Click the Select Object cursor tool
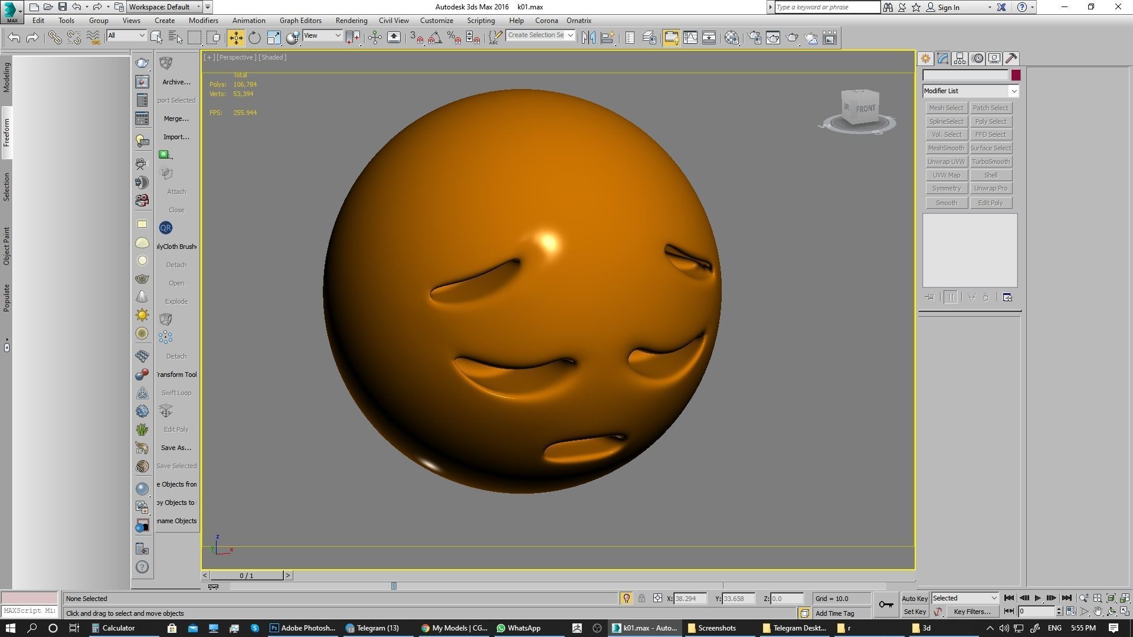Image resolution: width=1133 pixels, height=637 pixels. click(156, 38)
